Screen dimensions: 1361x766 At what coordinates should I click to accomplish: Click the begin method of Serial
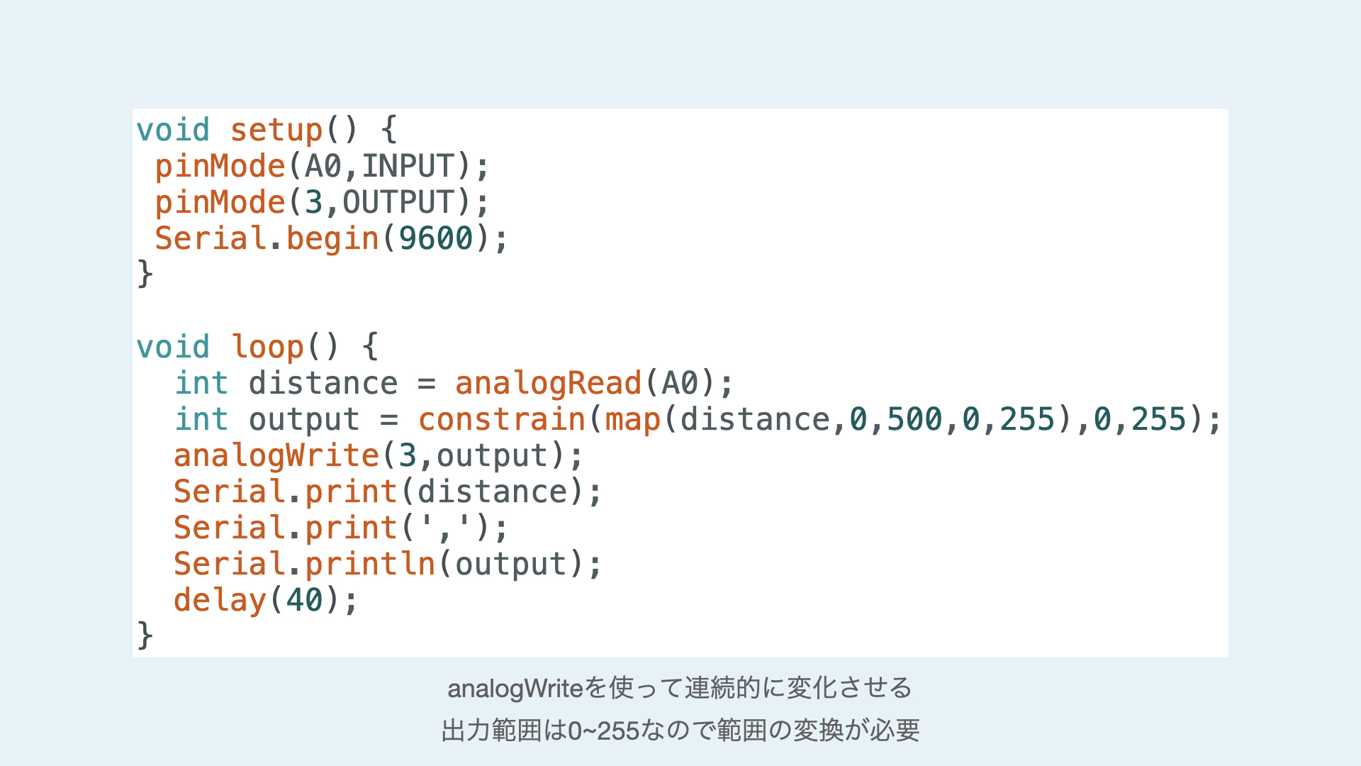pyautogui.click(x=332, y=239)
